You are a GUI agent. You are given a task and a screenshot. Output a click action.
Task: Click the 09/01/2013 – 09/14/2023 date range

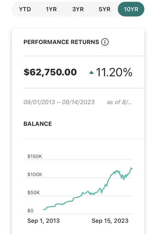click(x=59, y=102)
